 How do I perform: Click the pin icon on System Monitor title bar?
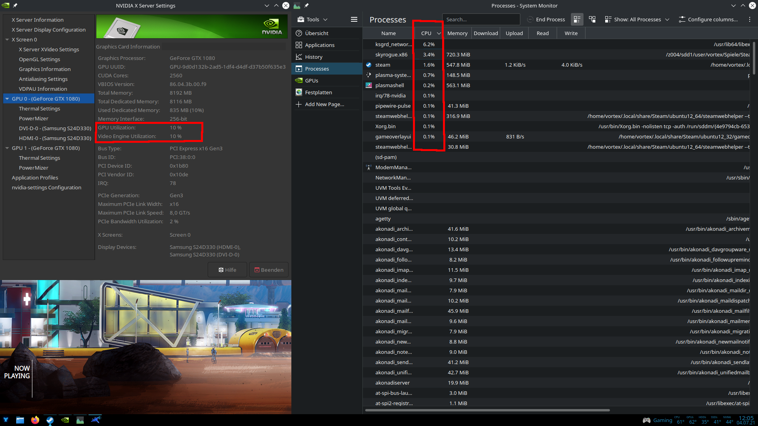pyautogui.click(x=306, y=6)
